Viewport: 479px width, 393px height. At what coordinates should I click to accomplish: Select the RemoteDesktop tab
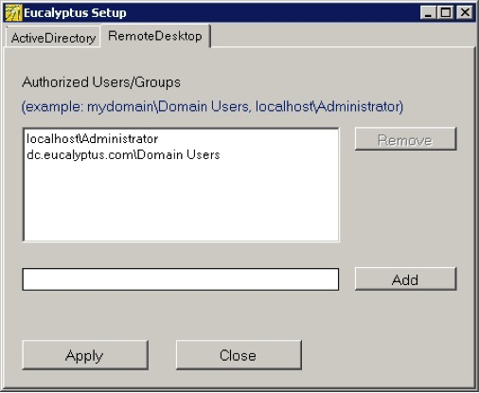pos(155,36)
